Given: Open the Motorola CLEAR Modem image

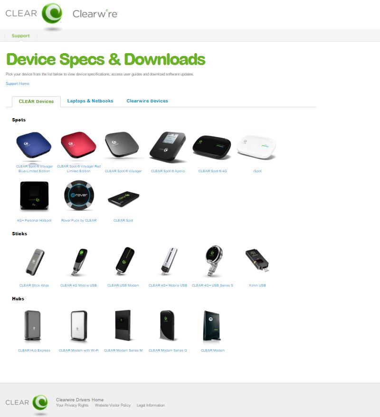Looking at the screenshot, I should click(x=212, y=326).
